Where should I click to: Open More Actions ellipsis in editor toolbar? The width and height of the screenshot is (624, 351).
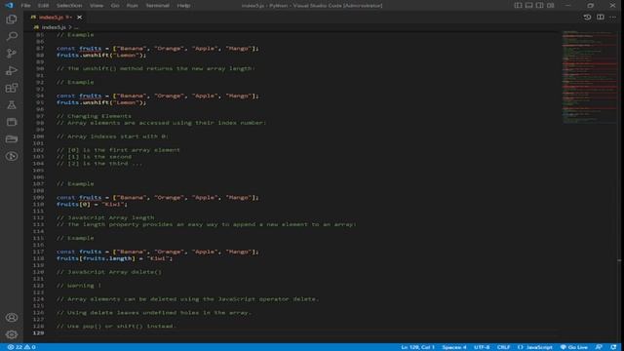(613, 18)
